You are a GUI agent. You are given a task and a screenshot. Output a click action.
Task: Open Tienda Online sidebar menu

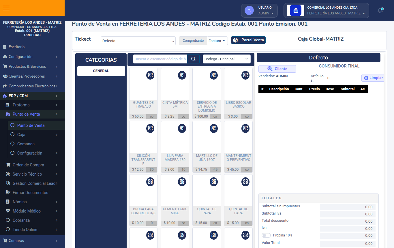(32, 230)
